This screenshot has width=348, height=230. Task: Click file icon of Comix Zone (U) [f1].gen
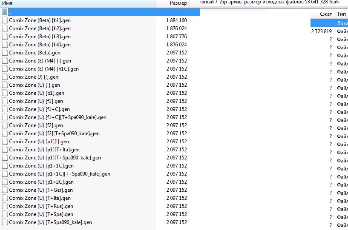[x=5, y=101]
